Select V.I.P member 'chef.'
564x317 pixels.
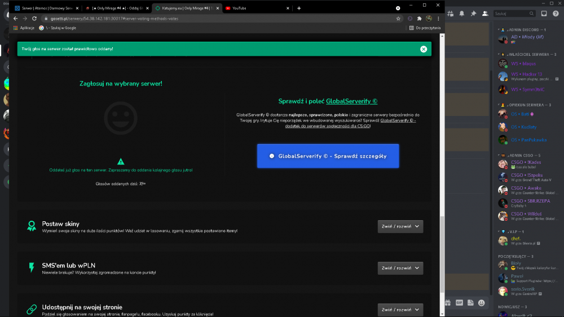(528, 240)
